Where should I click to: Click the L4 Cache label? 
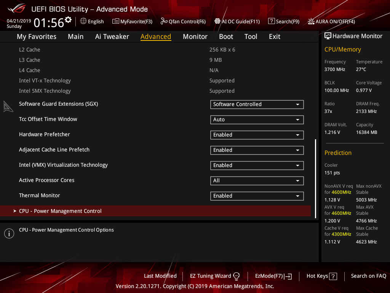tap(29, 70)
